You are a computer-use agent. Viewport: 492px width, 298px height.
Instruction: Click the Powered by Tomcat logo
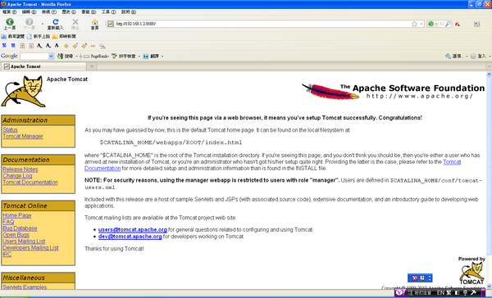471,270
